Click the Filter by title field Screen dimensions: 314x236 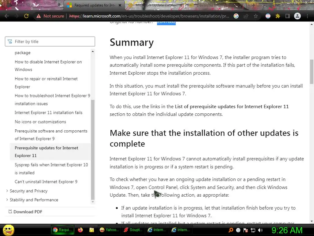click(50, 41)
